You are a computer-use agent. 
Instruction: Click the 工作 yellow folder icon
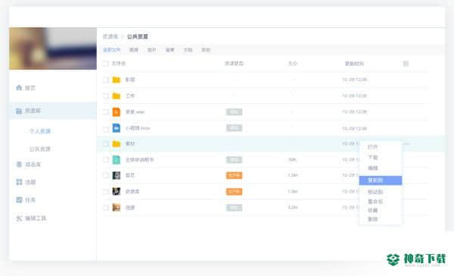point(117,96)
